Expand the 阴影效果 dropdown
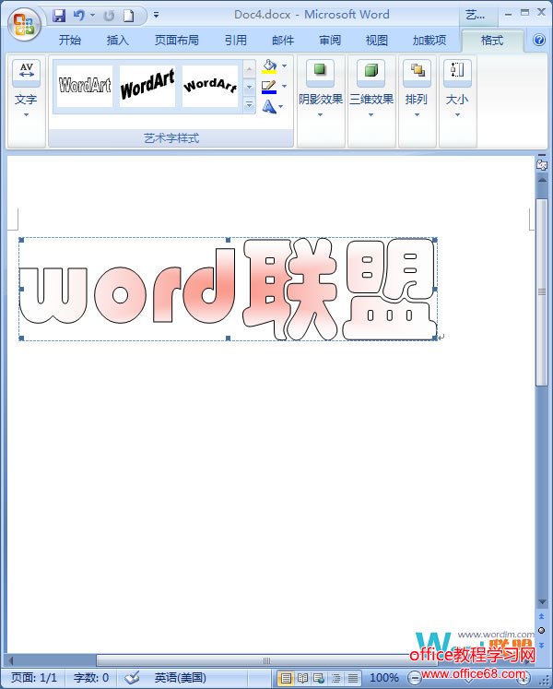 [x=320, y=115]
